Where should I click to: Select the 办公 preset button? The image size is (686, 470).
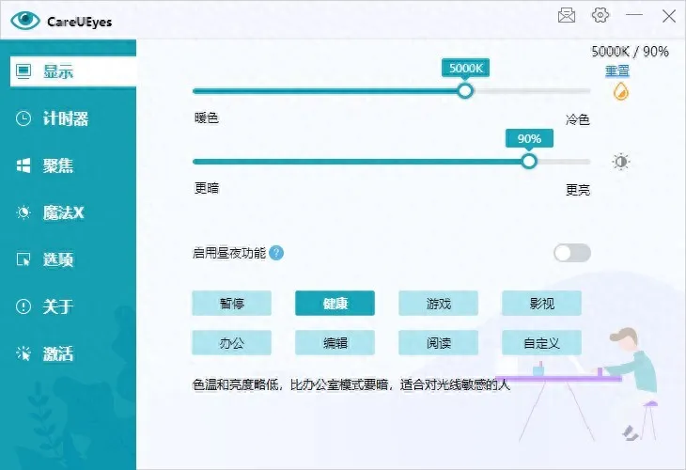[231, 342]
